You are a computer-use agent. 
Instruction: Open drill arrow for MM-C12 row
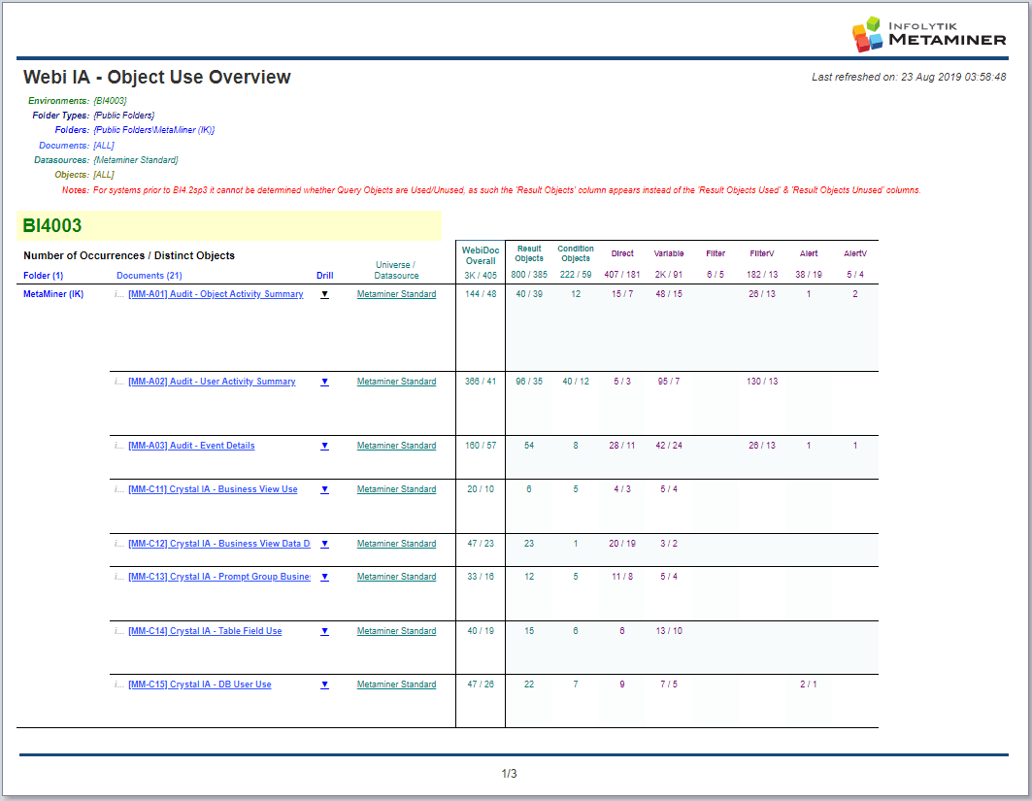click(324, 545)
